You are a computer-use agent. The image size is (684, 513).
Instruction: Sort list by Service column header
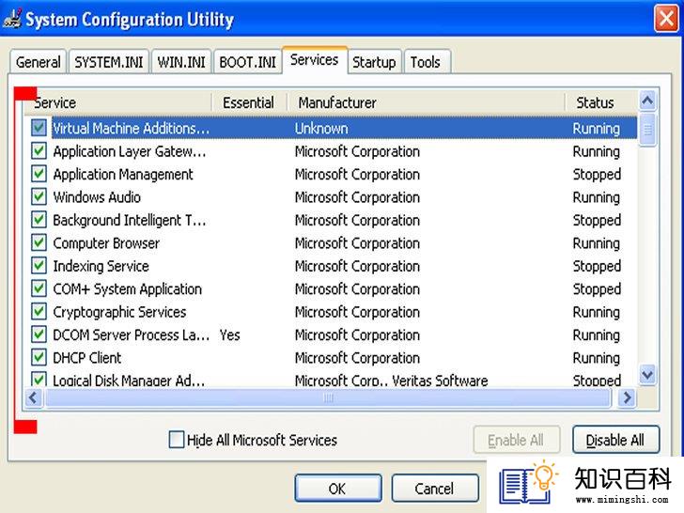(118, 102)
